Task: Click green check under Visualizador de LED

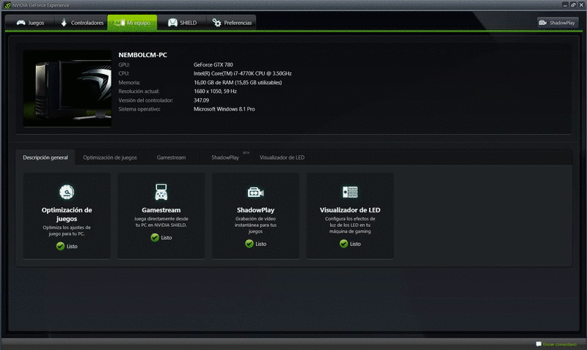Action: click(343, 244)
